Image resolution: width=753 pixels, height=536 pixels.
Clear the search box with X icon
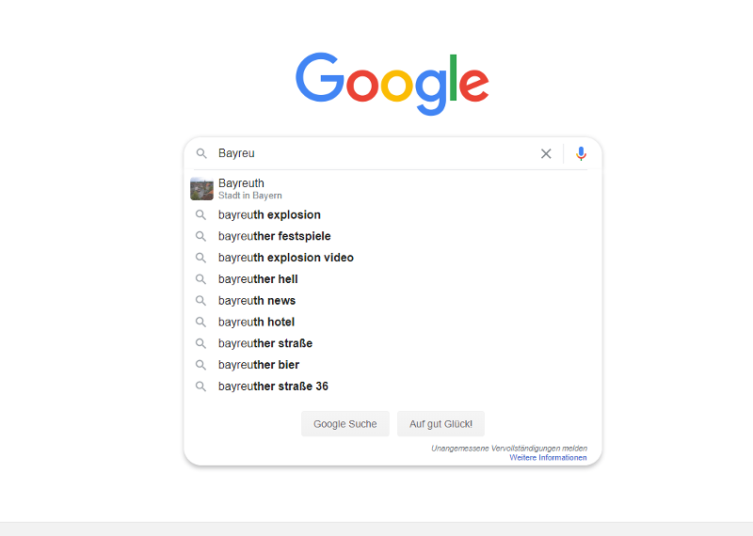tap(546, 153)
